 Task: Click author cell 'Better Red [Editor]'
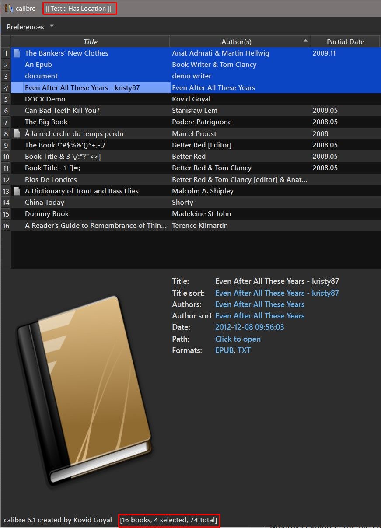[x=202, y=145]
